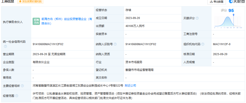The image size is (246, 103).
Task: Click the 前海方舟 partner logo thumbnail
Action: pos(36,21)
